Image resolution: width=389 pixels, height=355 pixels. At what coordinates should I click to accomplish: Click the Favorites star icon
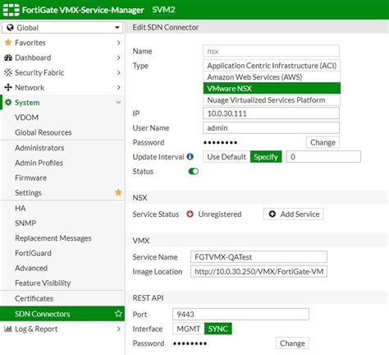coord(8,43)
